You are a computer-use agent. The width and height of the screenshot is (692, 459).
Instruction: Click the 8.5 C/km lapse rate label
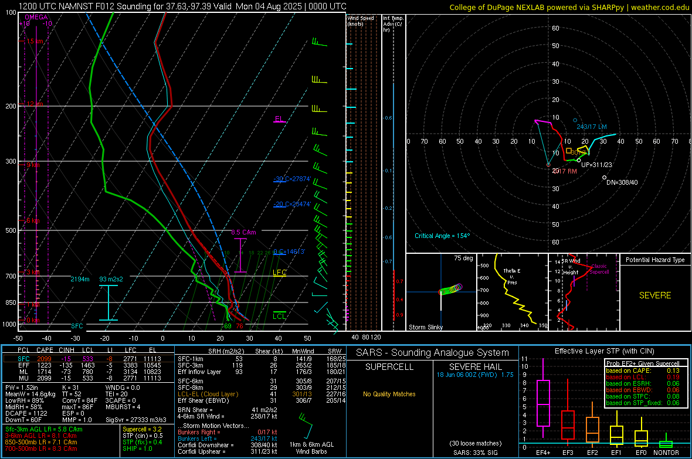(243, 232)
